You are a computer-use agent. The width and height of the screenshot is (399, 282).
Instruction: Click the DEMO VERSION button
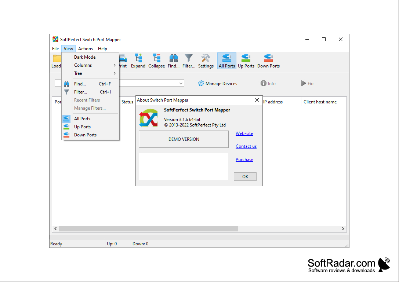click(184, 139)
